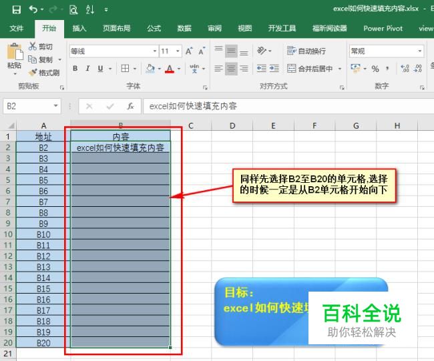This screenshot has height=361, width=434.
Task: Toggle Italic formatting
Action: (x=87, y=68)
